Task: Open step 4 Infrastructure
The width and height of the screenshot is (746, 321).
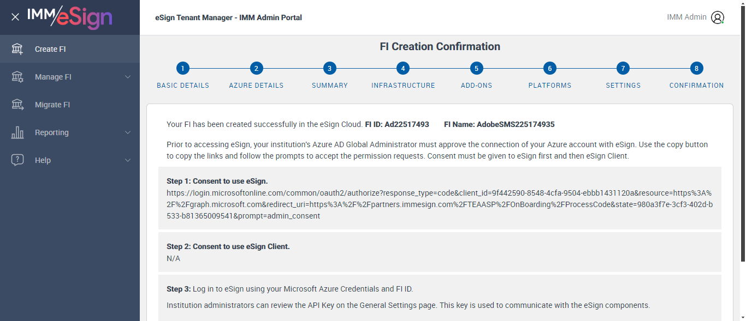Action: coord(403,69)
